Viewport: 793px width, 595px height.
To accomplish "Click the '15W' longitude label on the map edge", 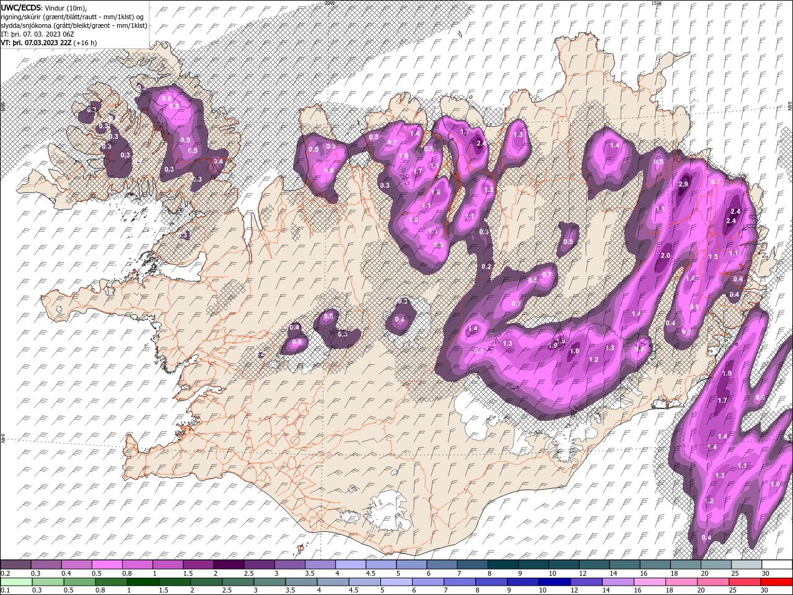I will [656, 3].
